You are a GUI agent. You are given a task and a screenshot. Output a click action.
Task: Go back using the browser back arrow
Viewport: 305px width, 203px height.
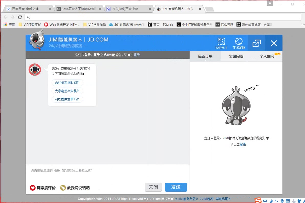(x=5, y=17)
